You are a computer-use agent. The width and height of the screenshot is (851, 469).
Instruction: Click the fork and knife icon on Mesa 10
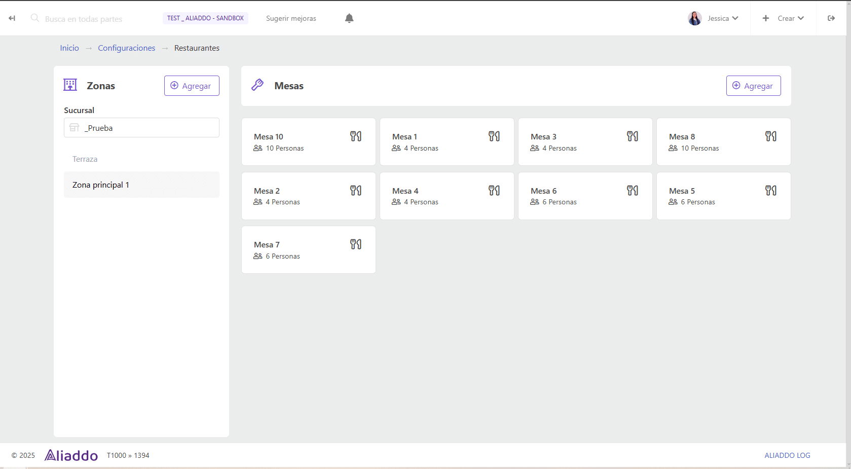point(355,136)
